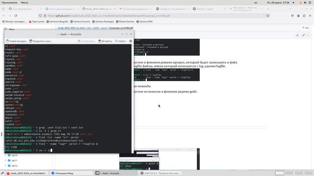Open dropdown next to GitHub edit pencil
314x176 pixels.
point(308,35)
